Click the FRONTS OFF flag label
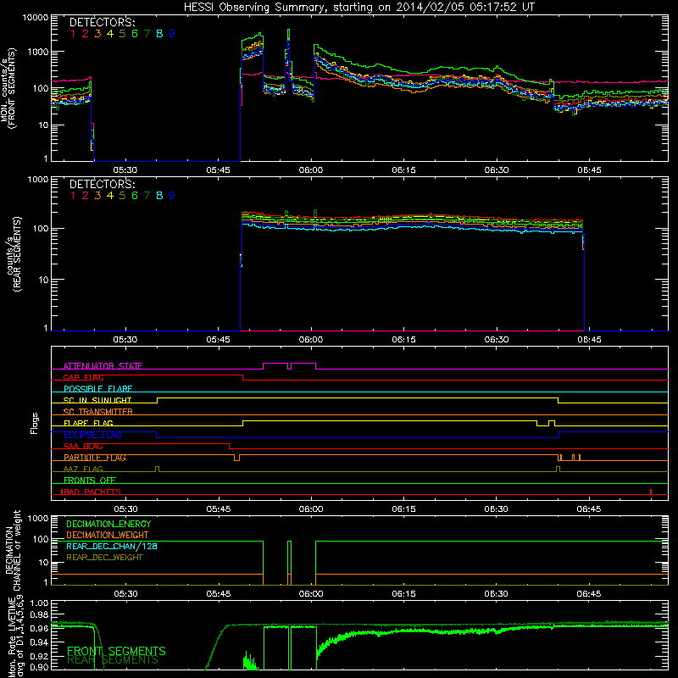This screenshot has height=678, width=678. pos(90,481)
